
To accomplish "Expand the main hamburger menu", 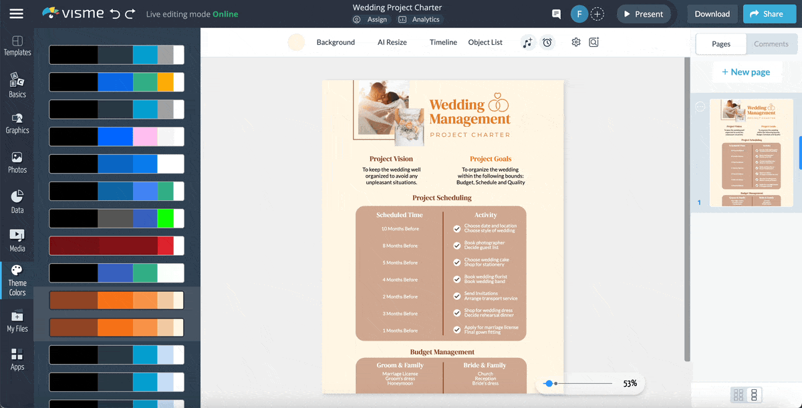I will [17, 13].
